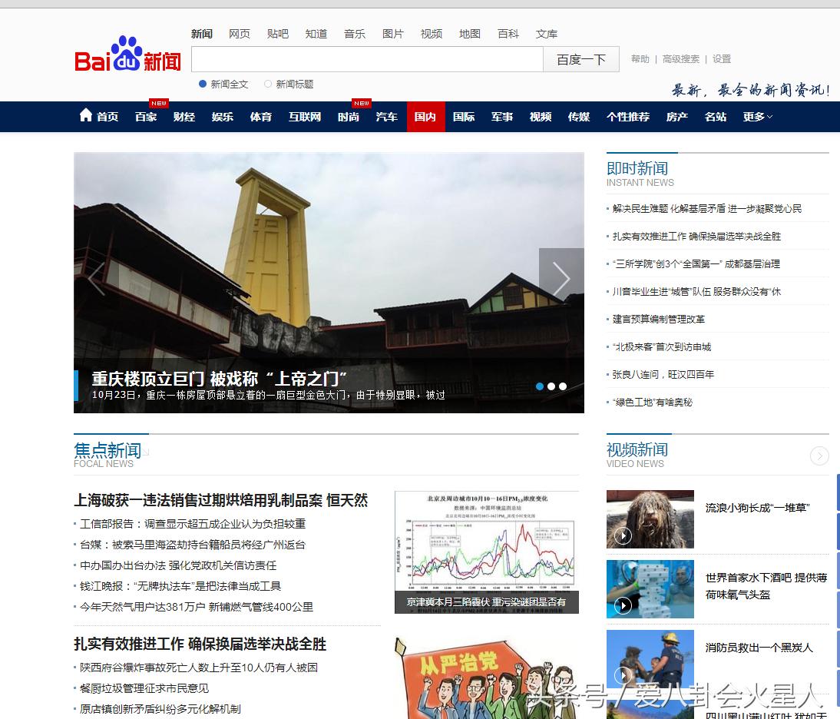The width and height of the screenshot is (840, 719).
Task: Play the firefighter rescue video
Action: [622, 676]
